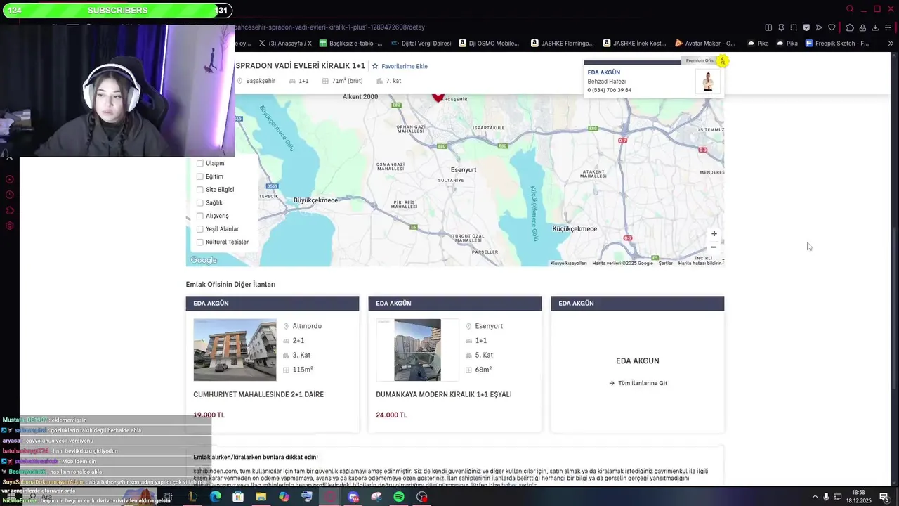Open the easy setup menu icon
899x506 pixels.
tap(888, 27)
